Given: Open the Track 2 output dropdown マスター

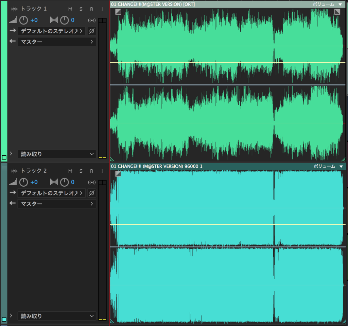Looking at the screenshot, I should click(x=57, y=204).
